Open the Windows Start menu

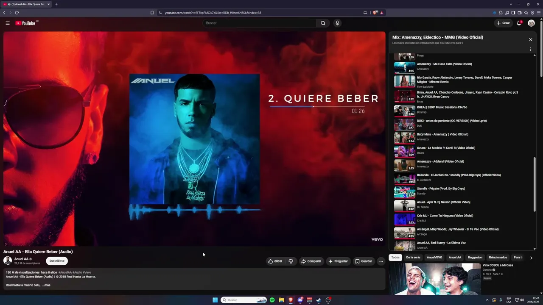[215, 300]
